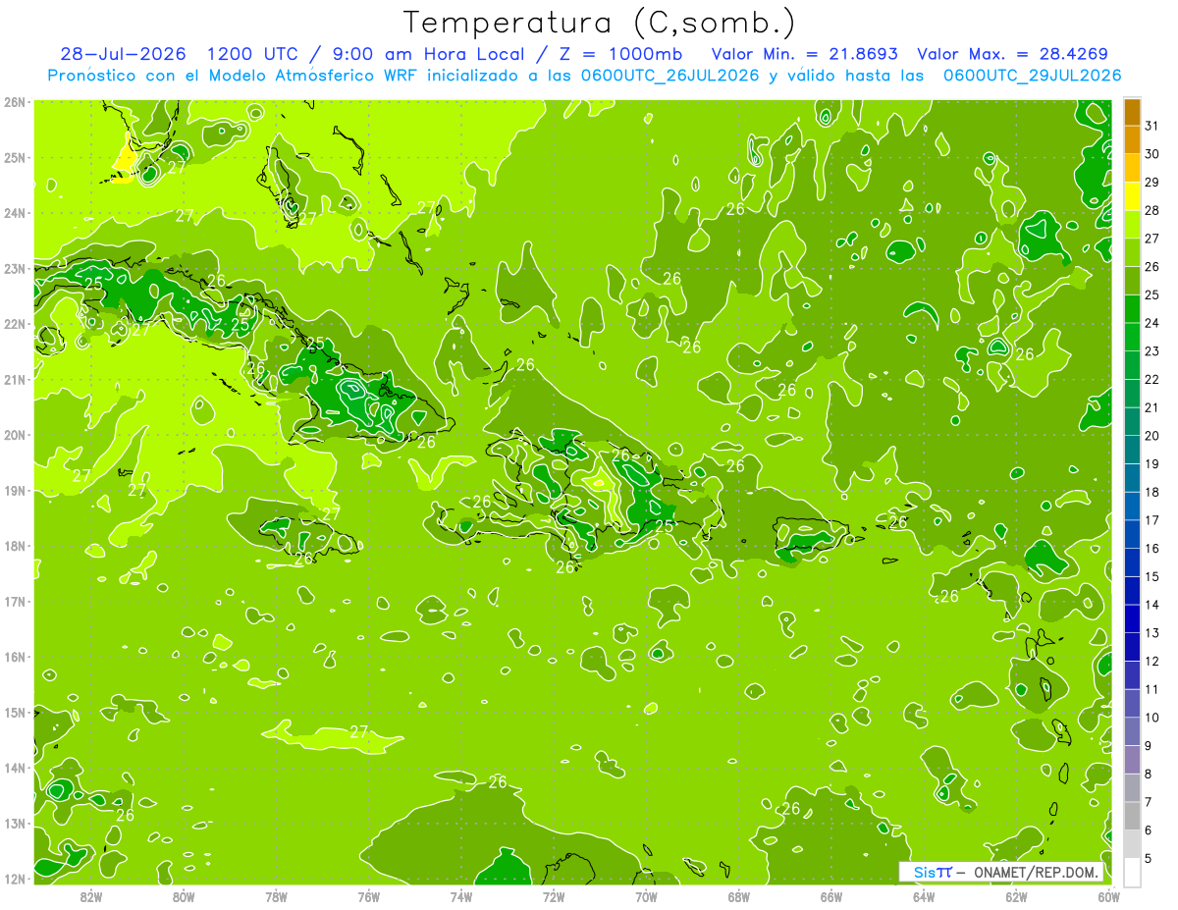
Task: Pick the light green colorbar segment between 27 and 28
Action: 1133,225
